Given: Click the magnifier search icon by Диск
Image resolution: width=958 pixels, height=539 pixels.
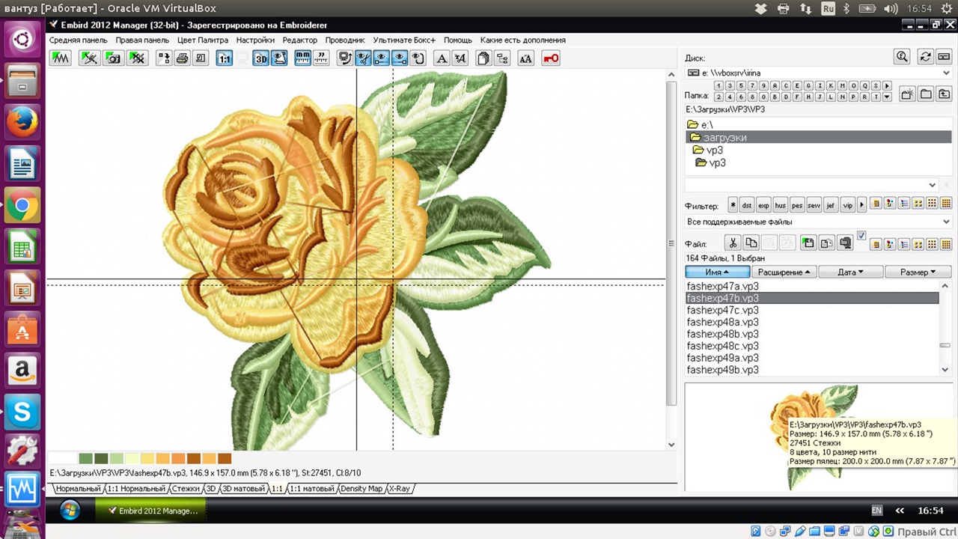Looking at the screenshot, I should (x=903, y=57).
